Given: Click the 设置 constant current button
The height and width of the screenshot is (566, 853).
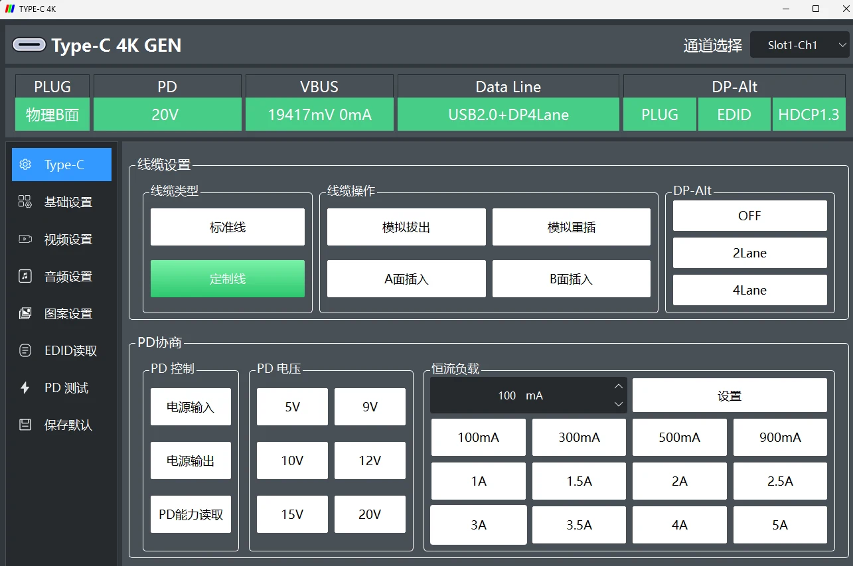Looking at the screenshot, I should (x=730, y=395).
